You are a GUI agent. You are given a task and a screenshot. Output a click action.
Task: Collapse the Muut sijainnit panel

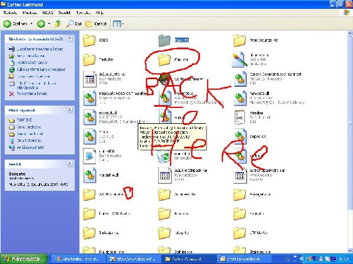coord(70,110)
